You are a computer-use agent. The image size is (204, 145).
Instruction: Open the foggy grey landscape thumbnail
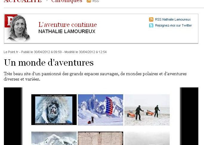tap(147, 138)
